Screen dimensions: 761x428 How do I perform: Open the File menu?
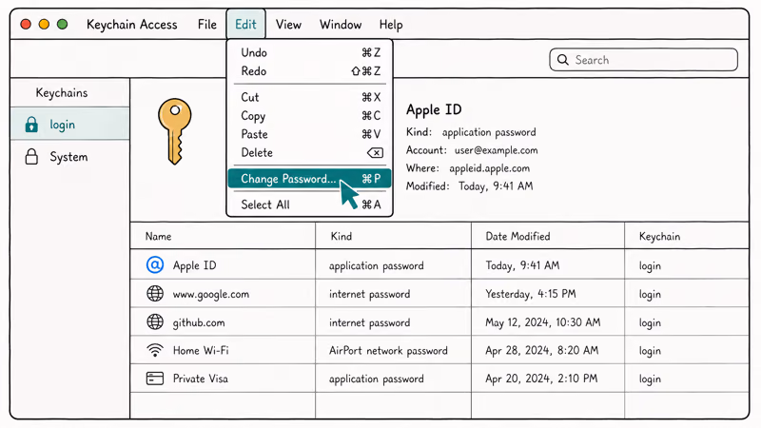tap(206, 25)
